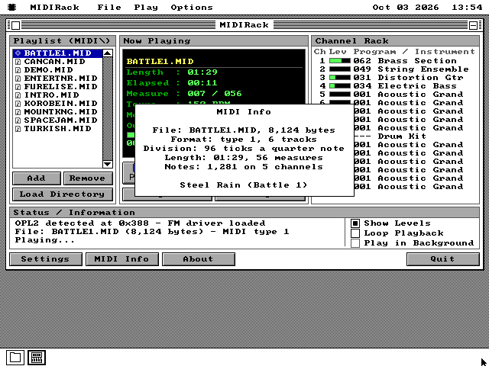Click the menu bar clock 13:54
Viewport: 489px width, 366px height.
pos(467,7)
